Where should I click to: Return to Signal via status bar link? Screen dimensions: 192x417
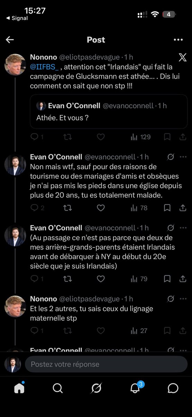pos(17,18)
